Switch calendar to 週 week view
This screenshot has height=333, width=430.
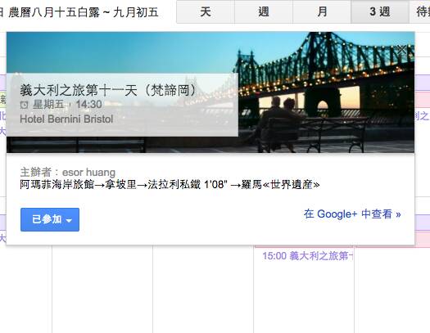[264, 11]
